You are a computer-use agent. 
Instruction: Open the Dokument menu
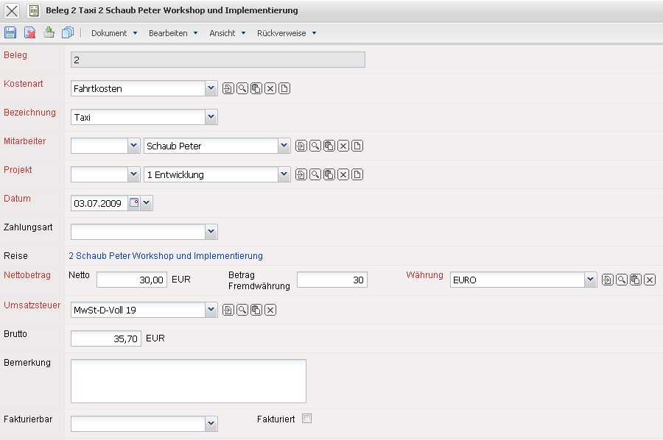click(x=114, y=33)
